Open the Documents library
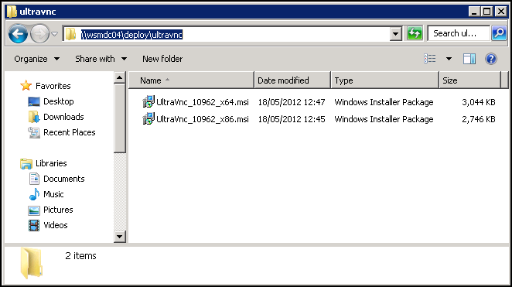This screenshot has height=287, width=512. tap(63, 179)
